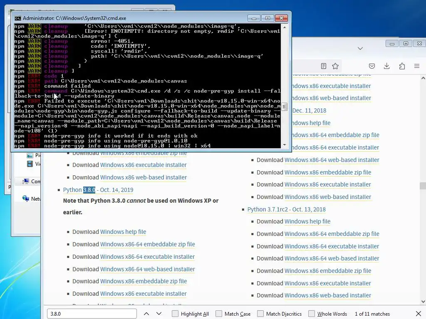
Task: Open the Python 3.8.0 - Oct. 14, 2019 link
Action: [x=98, y=190]
